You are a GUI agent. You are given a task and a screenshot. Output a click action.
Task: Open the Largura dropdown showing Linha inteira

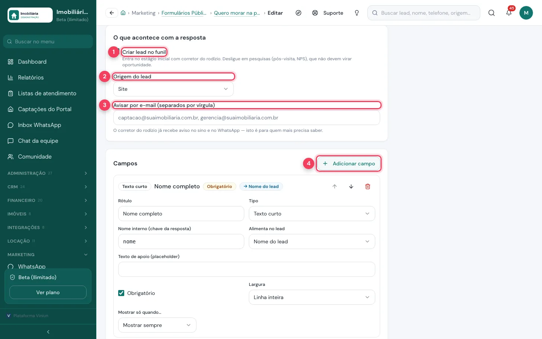[x=312, y=297]
